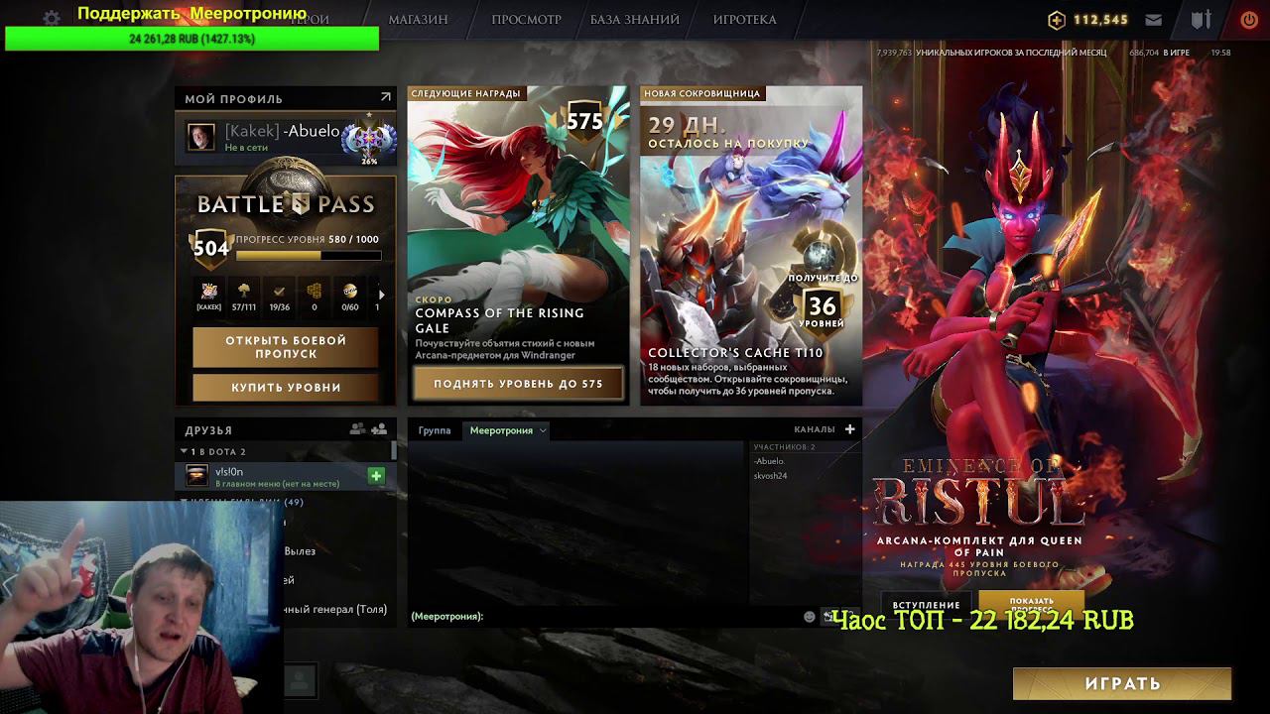The height and width of the screenshot is (714, 1270).
Task: Click the -Abuelo profile avatar
Action: 201,137
